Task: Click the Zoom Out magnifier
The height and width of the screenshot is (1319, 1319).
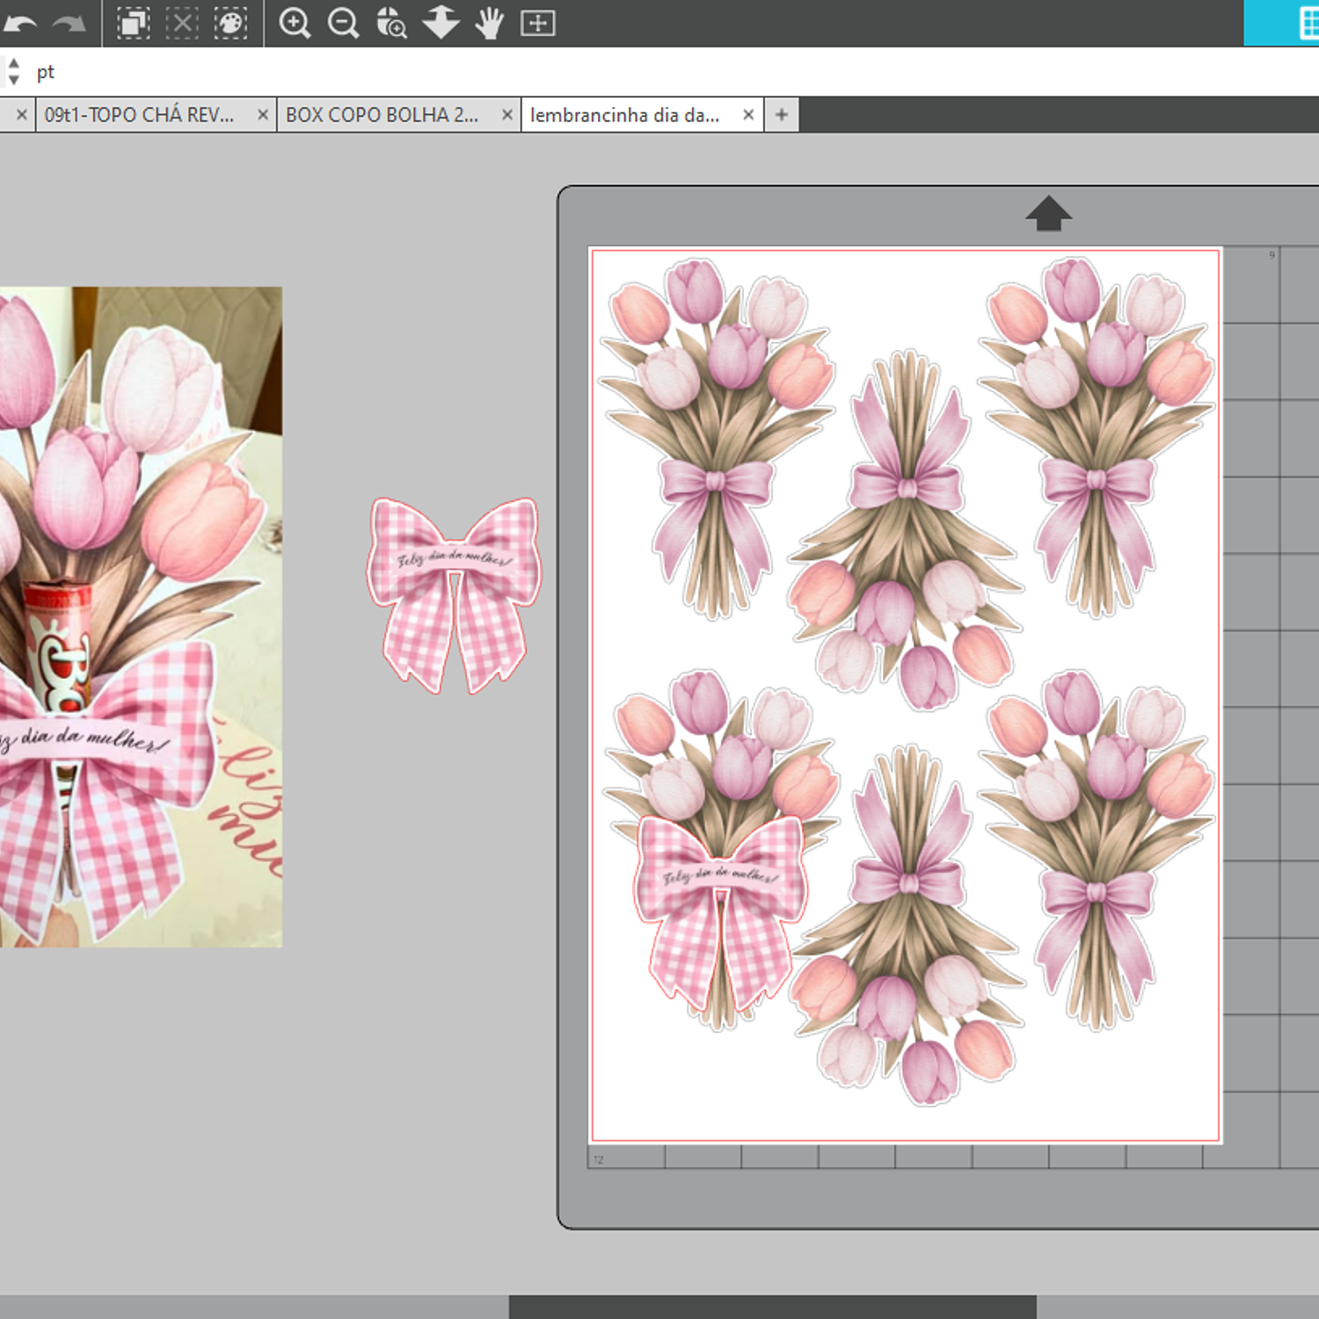Action: tap(343, 23)
